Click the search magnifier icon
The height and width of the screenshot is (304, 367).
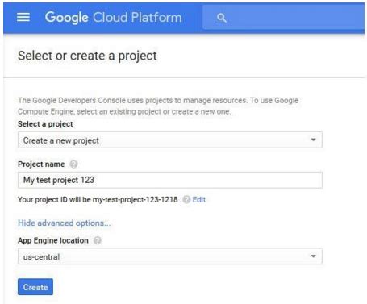click(x=221, y=18)
